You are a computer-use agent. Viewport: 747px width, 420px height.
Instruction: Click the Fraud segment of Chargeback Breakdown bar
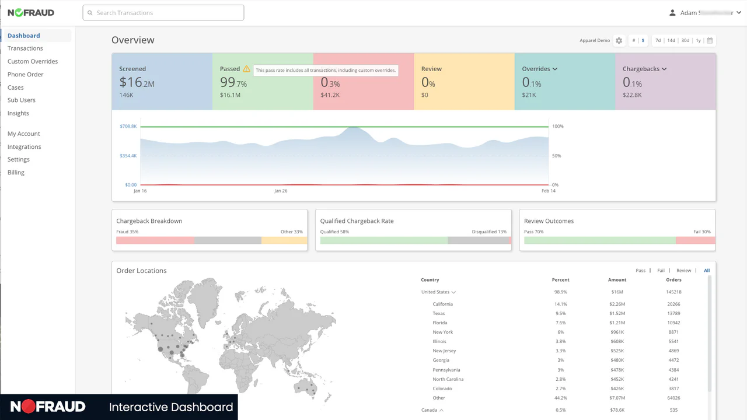click(155, 240)
